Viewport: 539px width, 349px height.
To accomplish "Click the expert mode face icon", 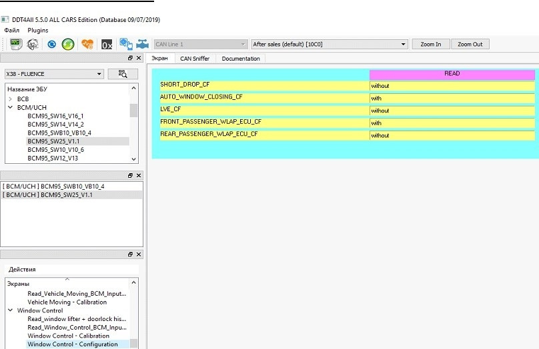I will pos(33,44).
